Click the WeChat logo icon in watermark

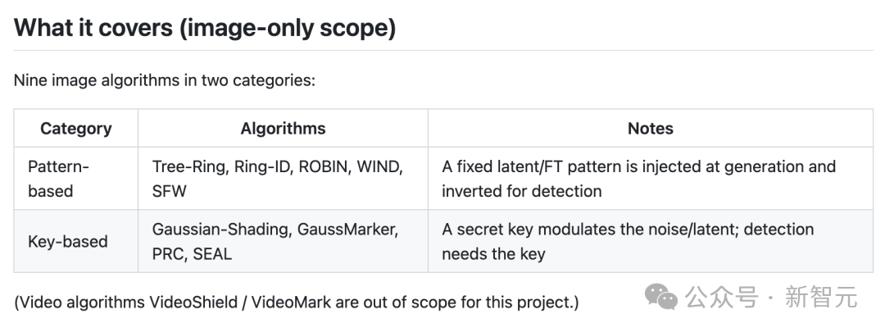[661, 297]
